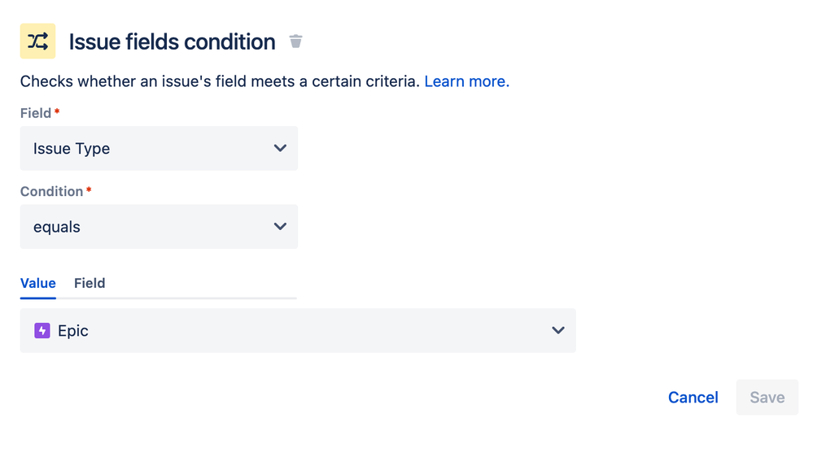
Task: Click the Field label above Issue Type
Action: pos(36,113)
